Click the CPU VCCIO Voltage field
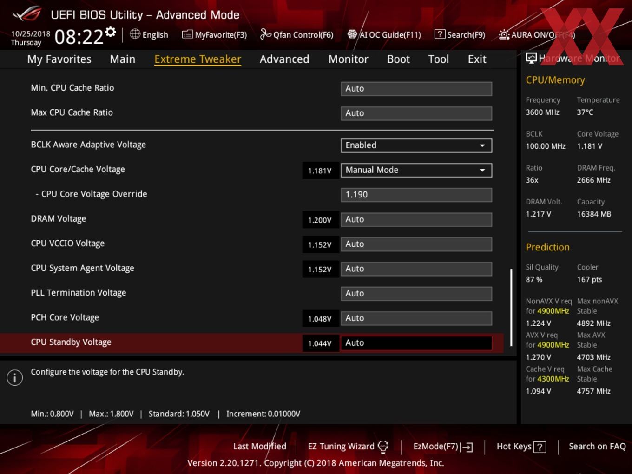The height and width of the screenshot is (474, 632). 416,244
